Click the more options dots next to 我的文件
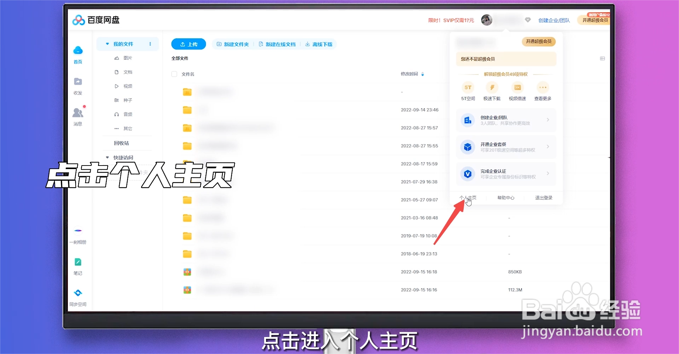 point(150,44)
